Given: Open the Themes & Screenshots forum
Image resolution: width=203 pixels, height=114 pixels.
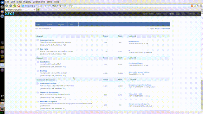Looking at the screenshot, I should pyautogui.click(x=49, y=92).
